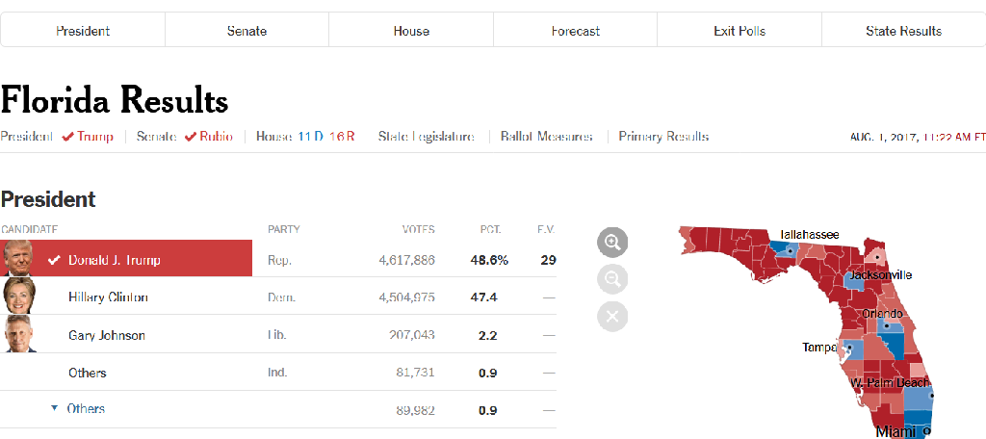Expand the Others candidates triangle
The image size is (986, 439).
click(x=55, y=408)
